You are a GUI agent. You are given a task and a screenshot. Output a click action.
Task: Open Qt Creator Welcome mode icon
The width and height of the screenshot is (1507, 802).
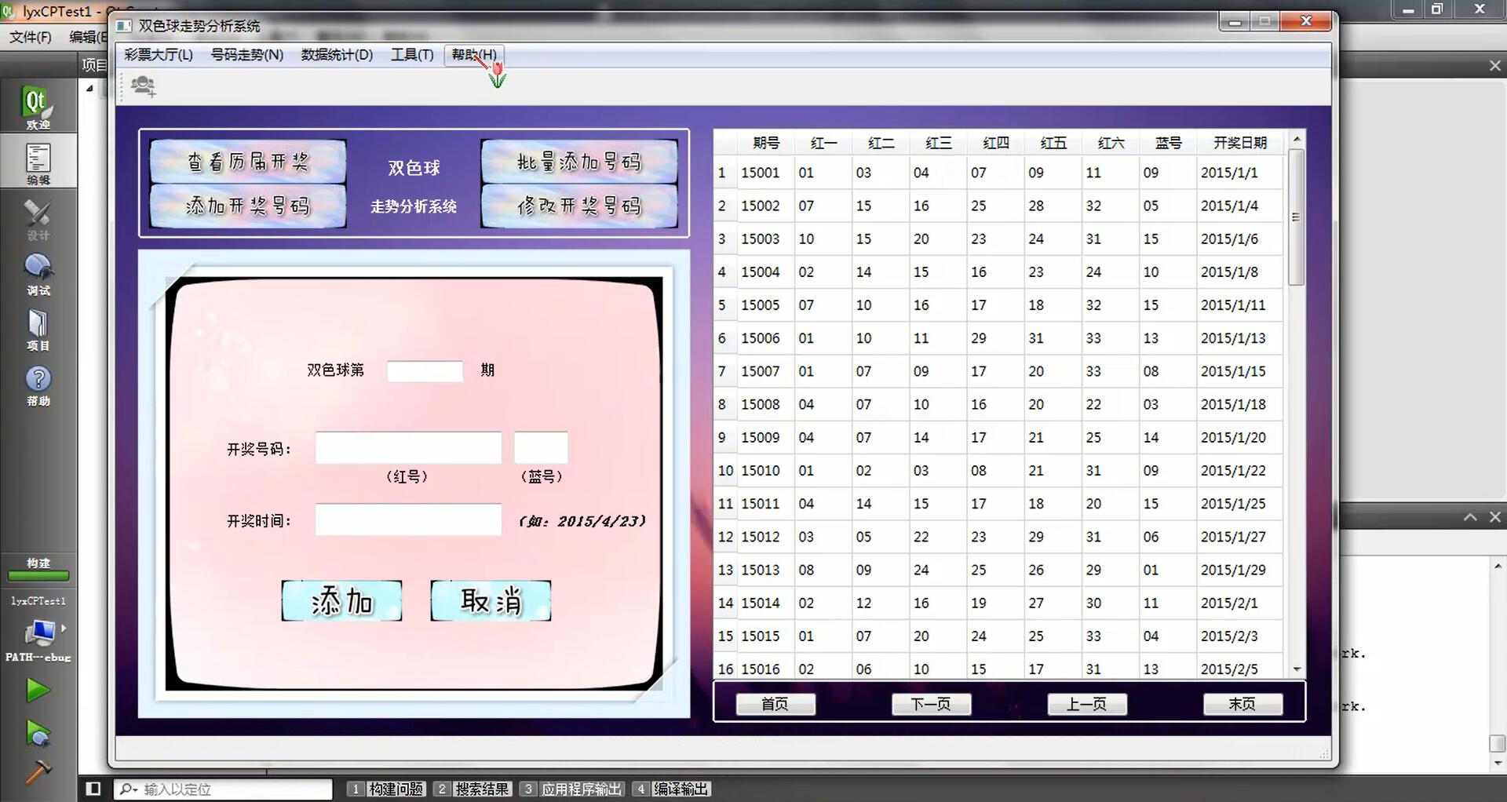pos(37,108)
